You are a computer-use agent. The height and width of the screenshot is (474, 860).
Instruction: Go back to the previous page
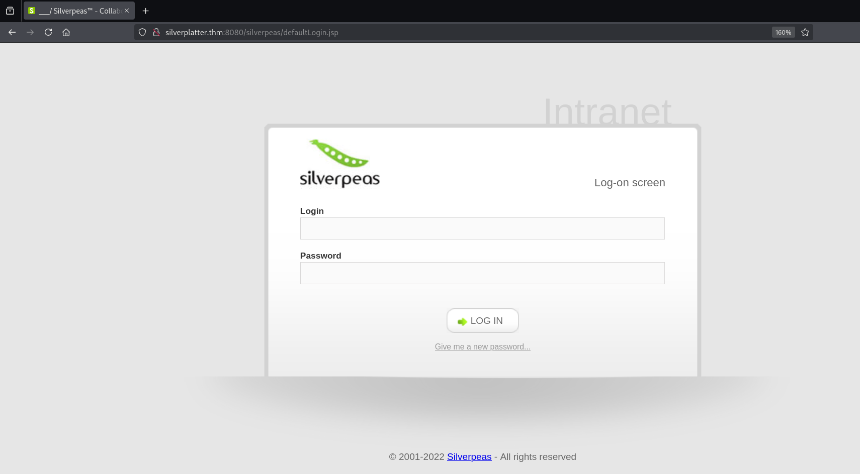pos(12,32)
